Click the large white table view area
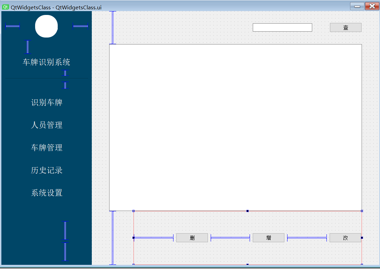Viewport: 380px width, 269px height. [236, 128]
